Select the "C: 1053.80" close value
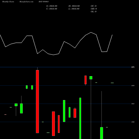139x139 pixels. (52, 9)
